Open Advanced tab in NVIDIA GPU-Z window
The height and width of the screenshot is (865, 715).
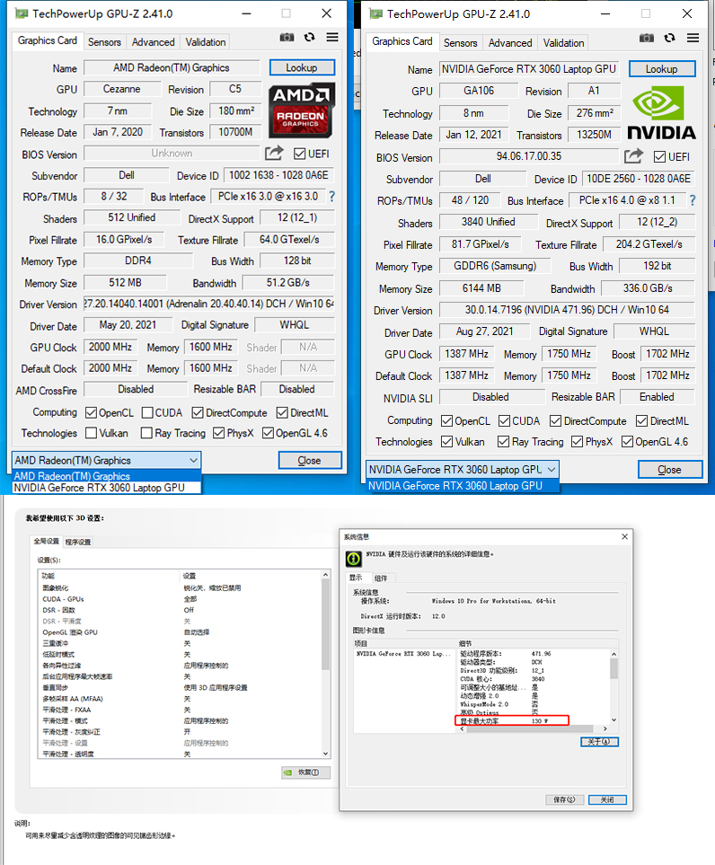point(510,43)
